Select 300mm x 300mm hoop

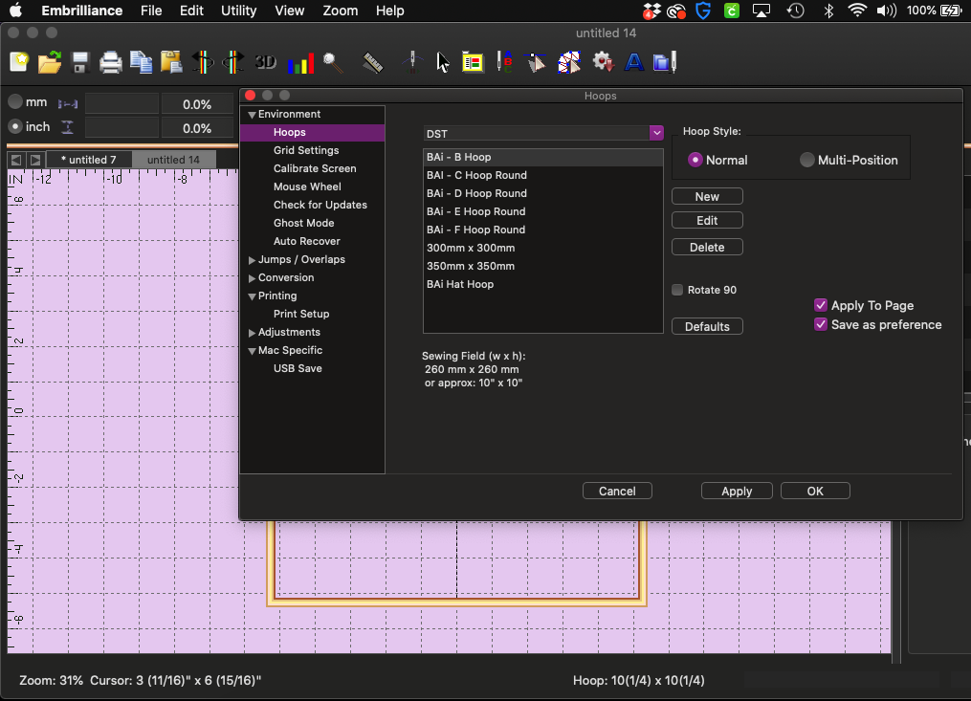point(543,248)
